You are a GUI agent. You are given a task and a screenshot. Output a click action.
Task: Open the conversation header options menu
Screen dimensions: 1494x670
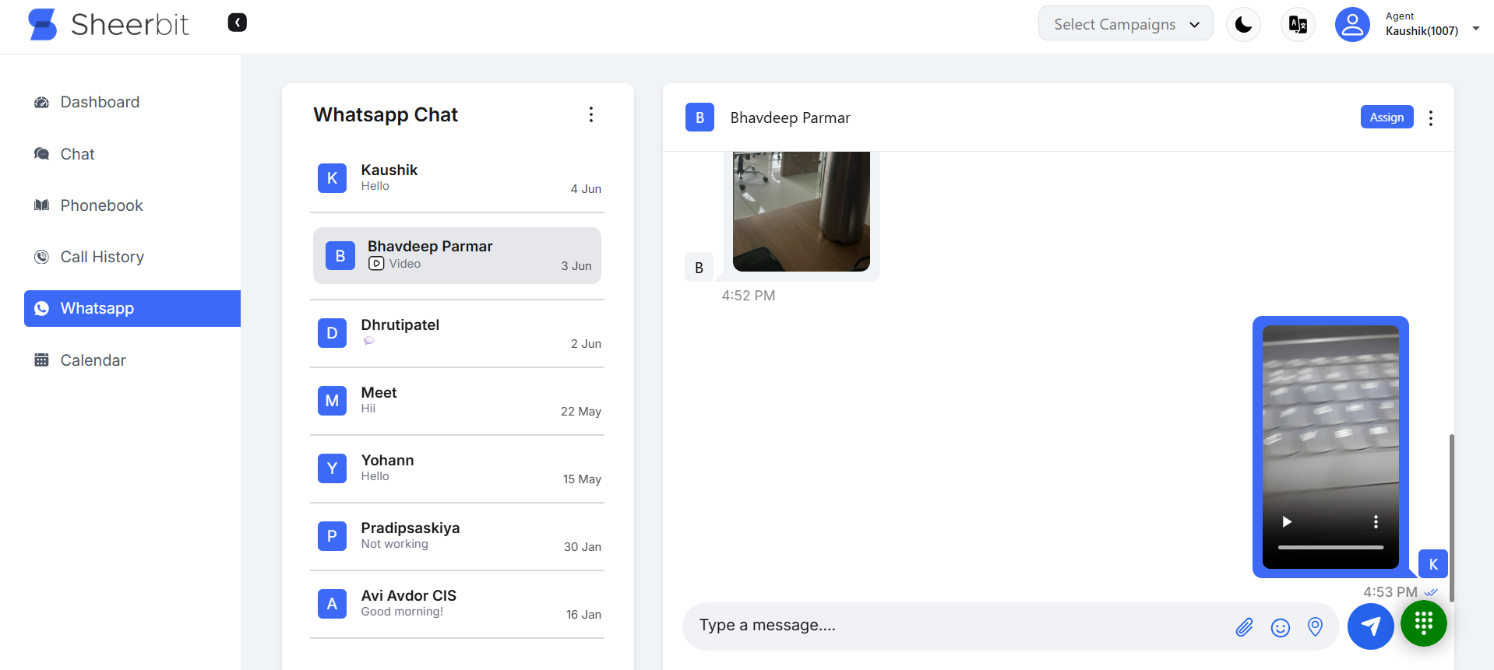1431,118
